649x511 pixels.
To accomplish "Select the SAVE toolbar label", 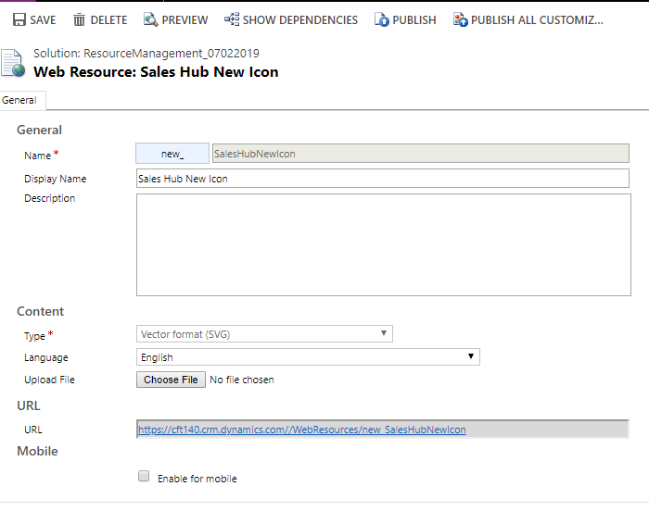I will pyautogui.click(x=43, y=19).
